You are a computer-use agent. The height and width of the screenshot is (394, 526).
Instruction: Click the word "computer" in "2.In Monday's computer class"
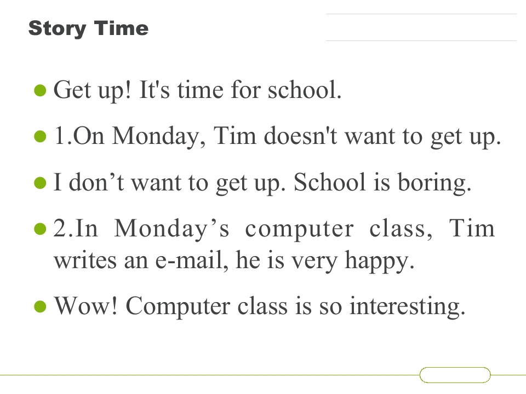click(299, 230)
